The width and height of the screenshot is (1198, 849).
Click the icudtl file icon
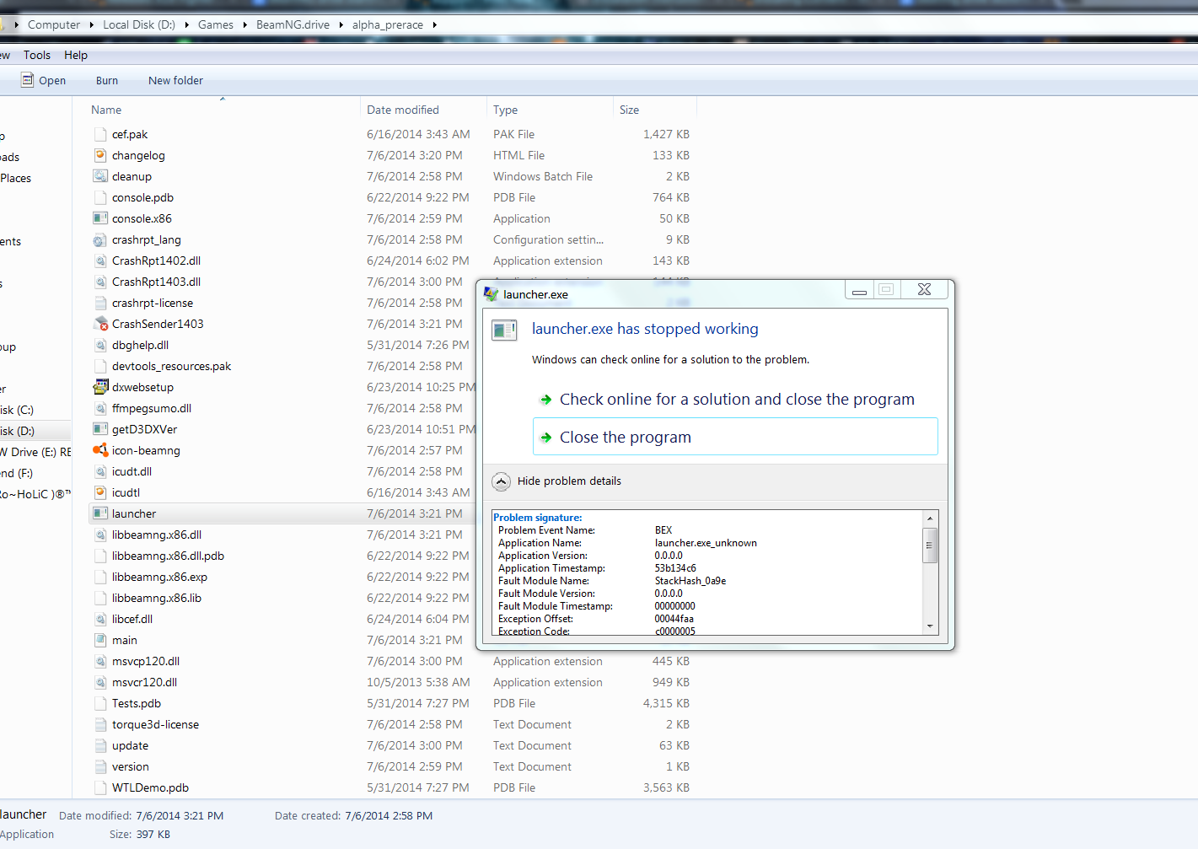100,492
